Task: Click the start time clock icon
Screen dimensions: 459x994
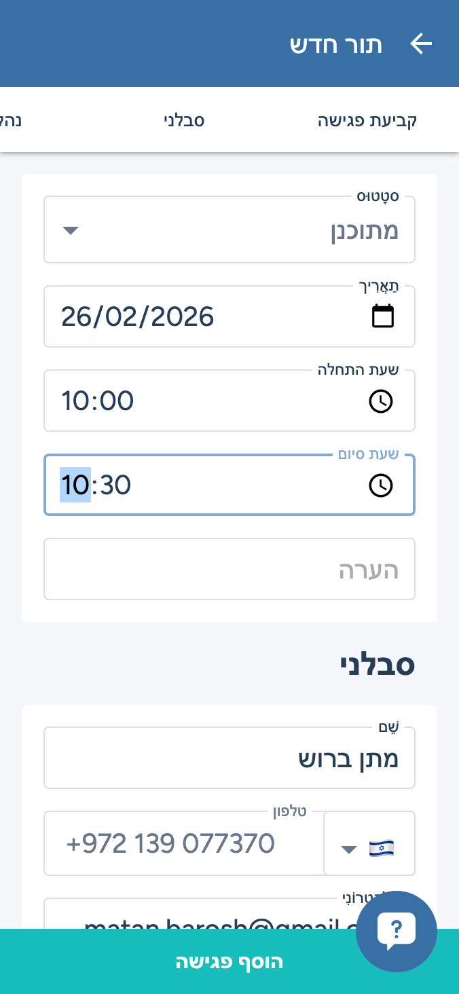Action: click(x=381, y=401)
